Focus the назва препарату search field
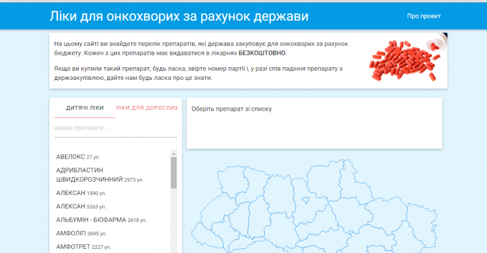487x253 pixels. point(115,128)
